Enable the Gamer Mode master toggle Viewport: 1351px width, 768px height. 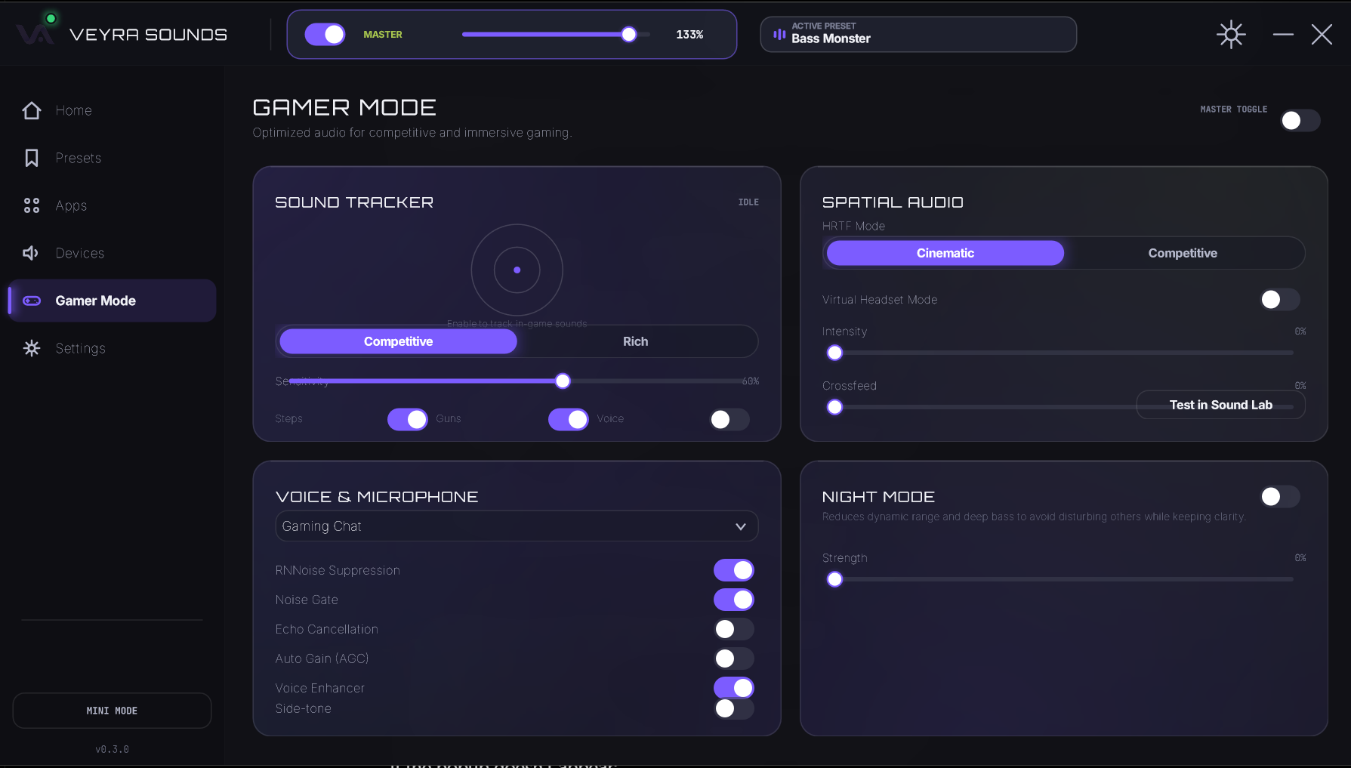1300,120
